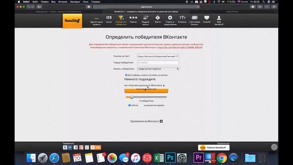The image size is (293, 165).
Task: Share via Google Plus icon in footer
Action: [81, 148]
